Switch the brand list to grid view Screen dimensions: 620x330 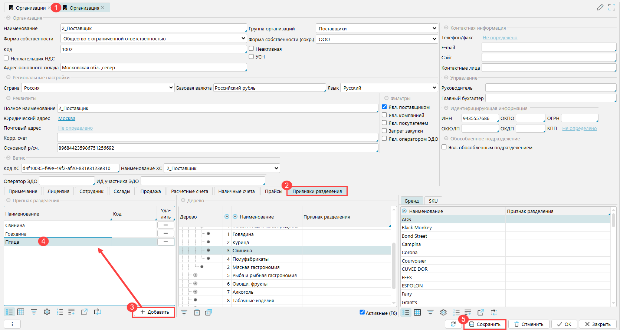[x=417, y=312]
